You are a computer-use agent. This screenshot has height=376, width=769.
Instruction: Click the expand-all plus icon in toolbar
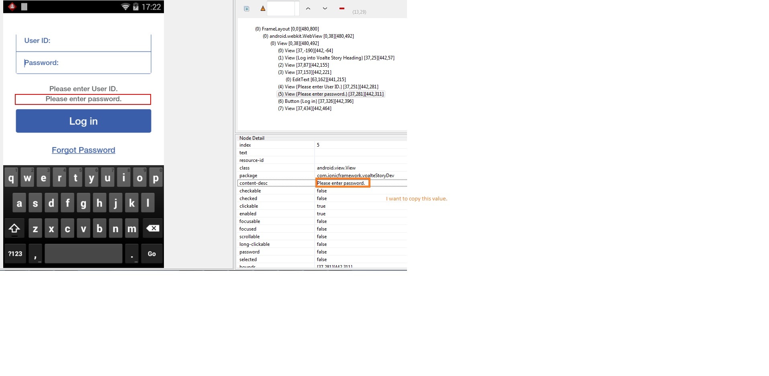(x=247, y=9)
